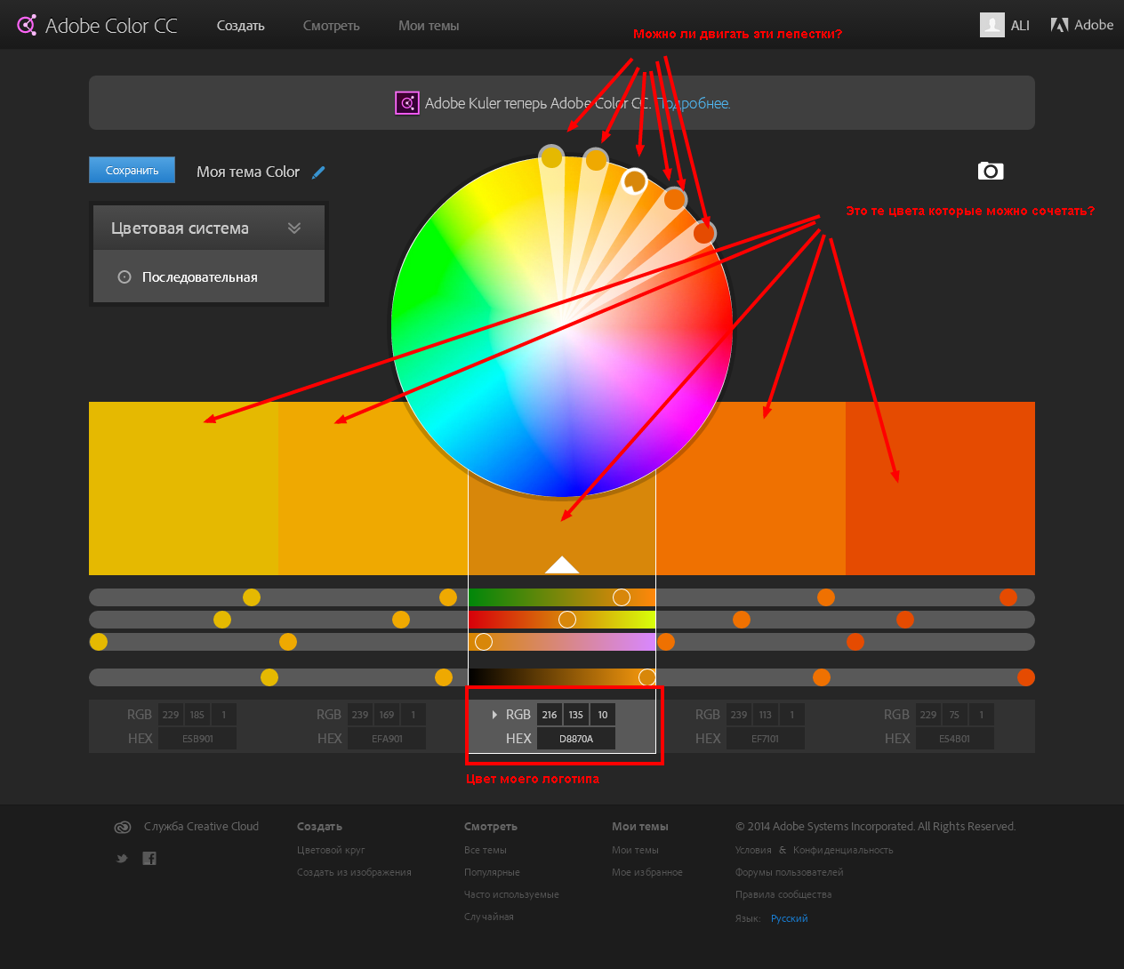1124x969 pixels.
Task: Open the Правила сообщества footer link
Action: pos(783,894)
